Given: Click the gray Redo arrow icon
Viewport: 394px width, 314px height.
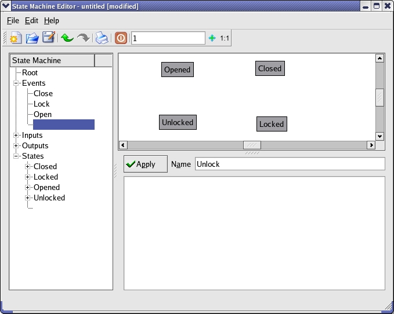Looking at the screenshot, I should pos(84,38).
